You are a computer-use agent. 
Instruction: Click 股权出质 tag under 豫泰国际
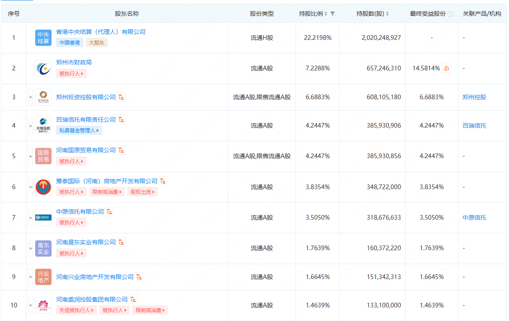point(142,192)
